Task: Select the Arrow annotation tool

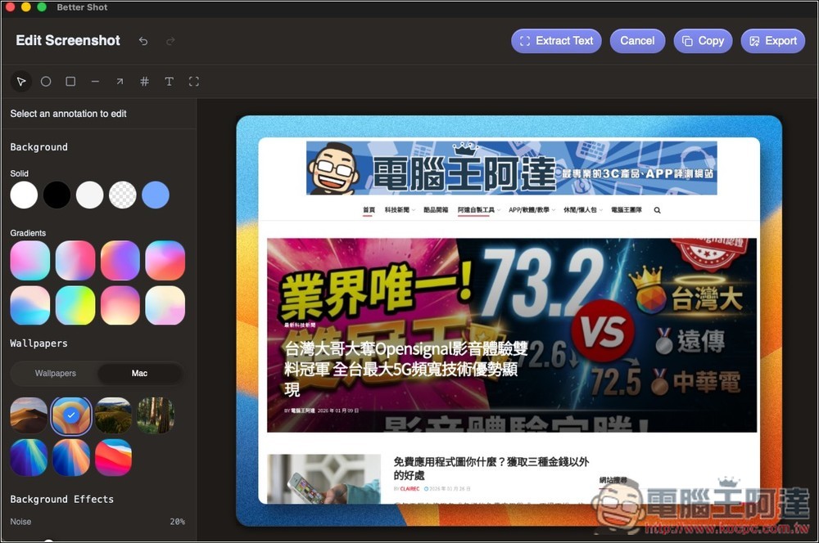Action: pos(120,81)
